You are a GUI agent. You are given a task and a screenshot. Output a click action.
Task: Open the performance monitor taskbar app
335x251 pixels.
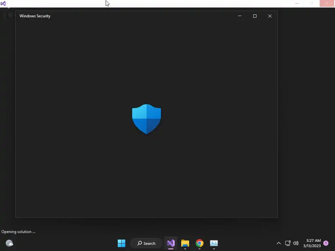[x=214, y=243]
